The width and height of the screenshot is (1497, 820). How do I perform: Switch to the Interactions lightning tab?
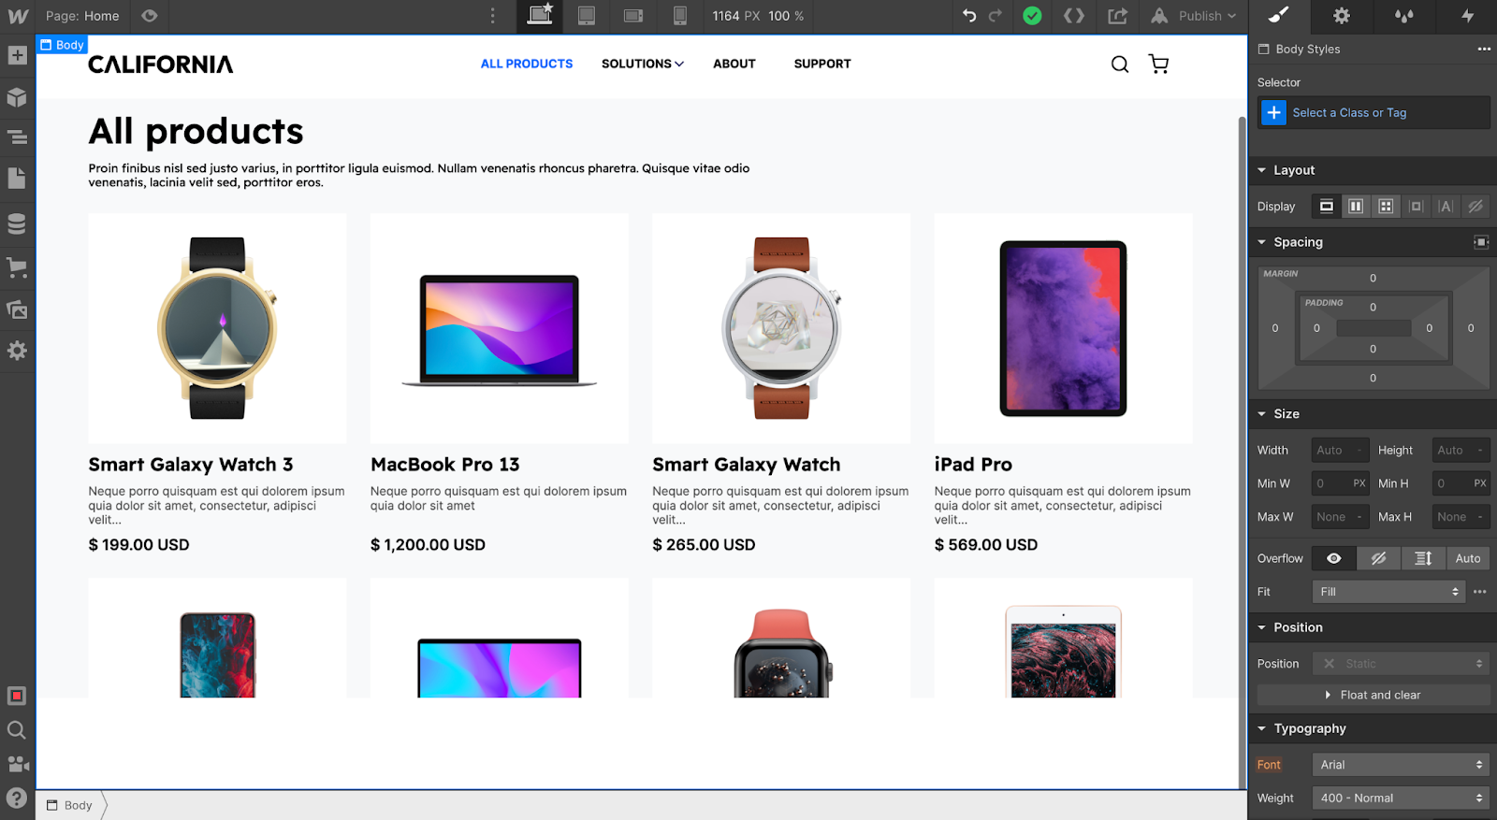coord(1467,16)
